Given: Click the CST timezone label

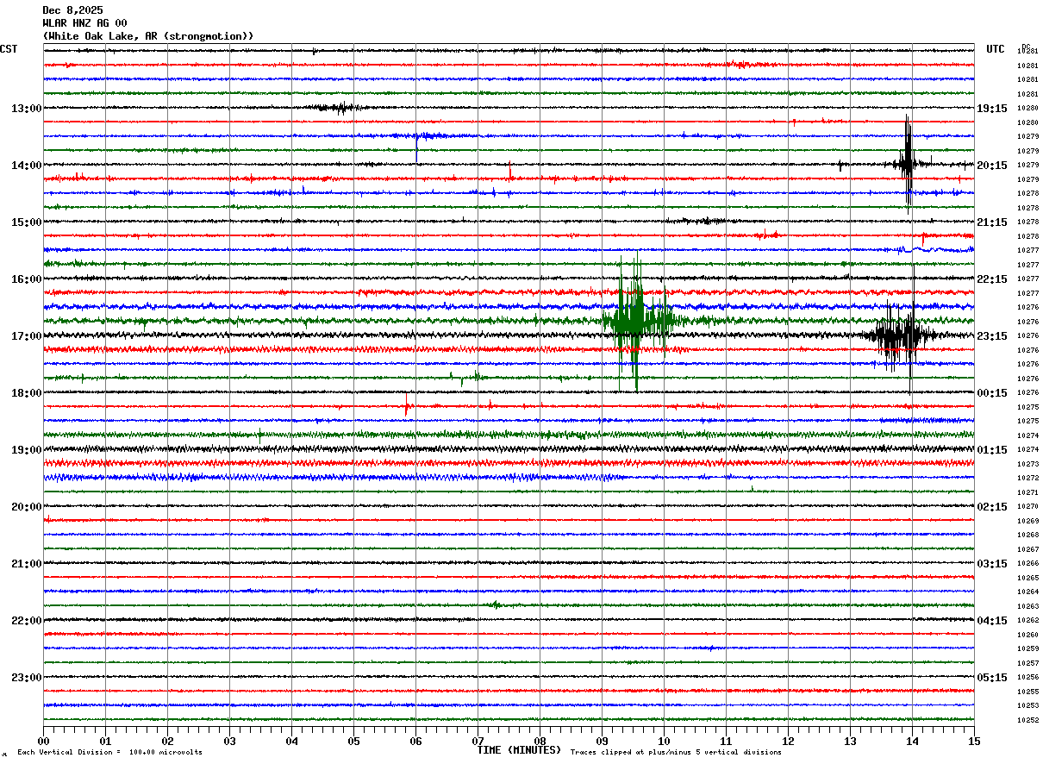Looking at the screenshot, I should tap(9, 49).
